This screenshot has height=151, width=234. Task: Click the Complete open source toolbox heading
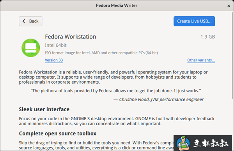coord(58,133)
